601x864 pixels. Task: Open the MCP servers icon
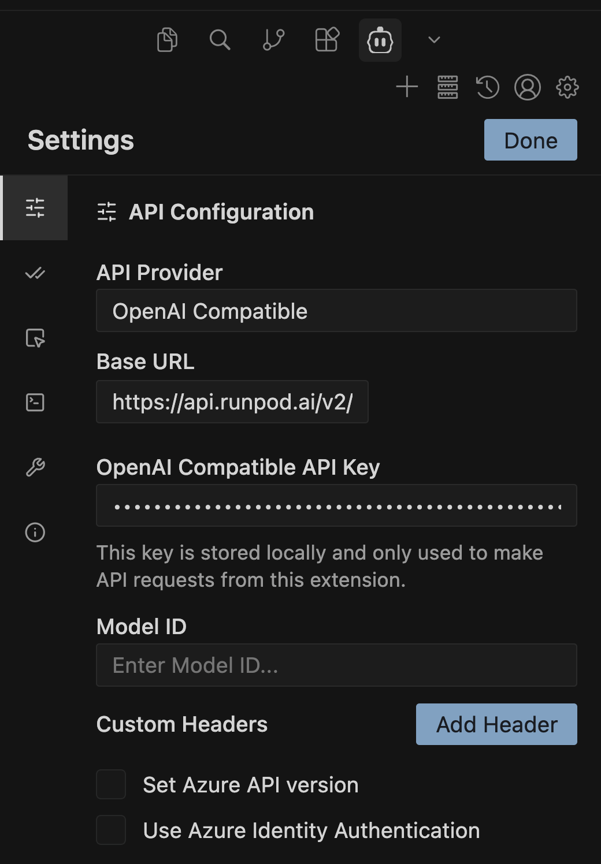point(448,87)
